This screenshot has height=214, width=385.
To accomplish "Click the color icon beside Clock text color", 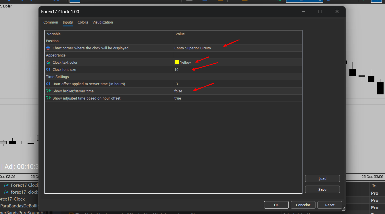I will pyautogui.click(x=48, y=62).
